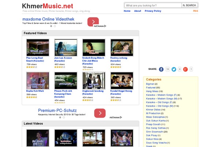This screenshot has width=220, height=147.
Task: Open the Twitter share count 4
Action: tap(180, 69)
